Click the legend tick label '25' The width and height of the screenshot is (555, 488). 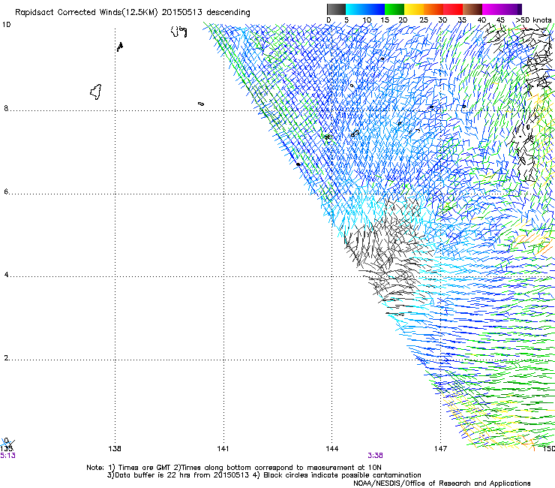424,20
